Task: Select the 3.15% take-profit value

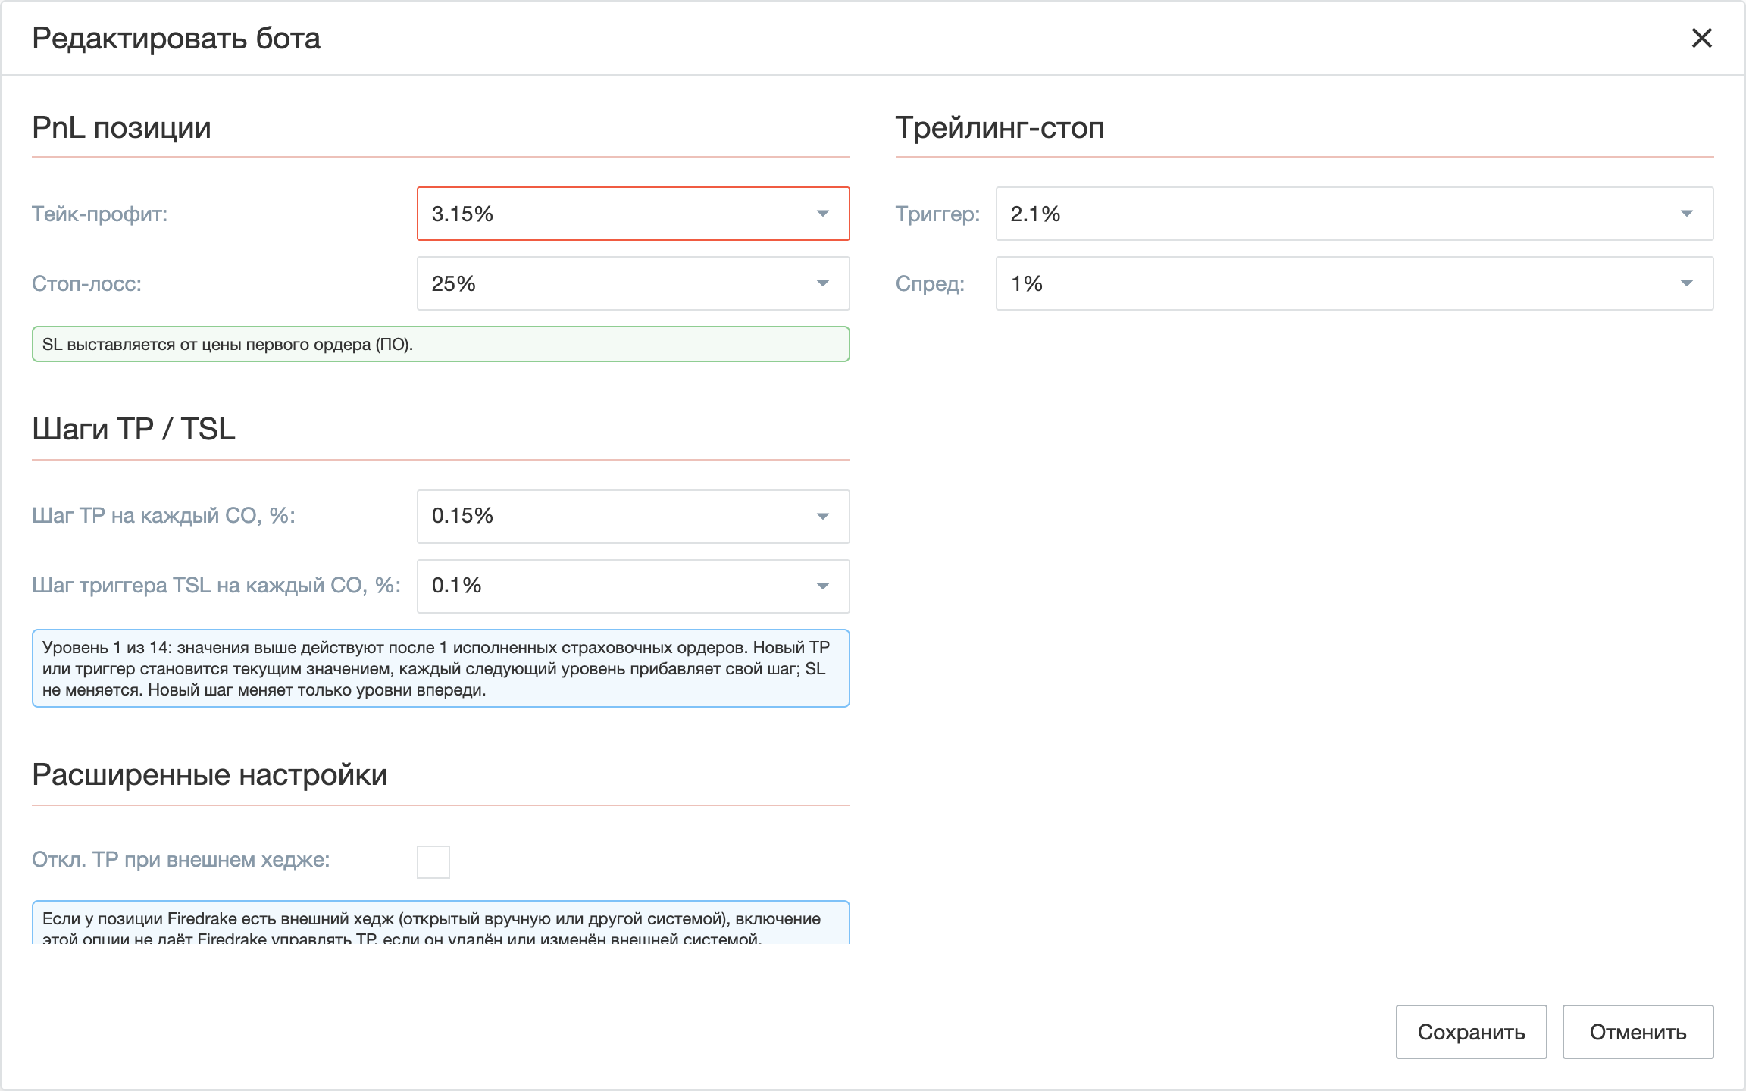Action: tap(462, 214)
